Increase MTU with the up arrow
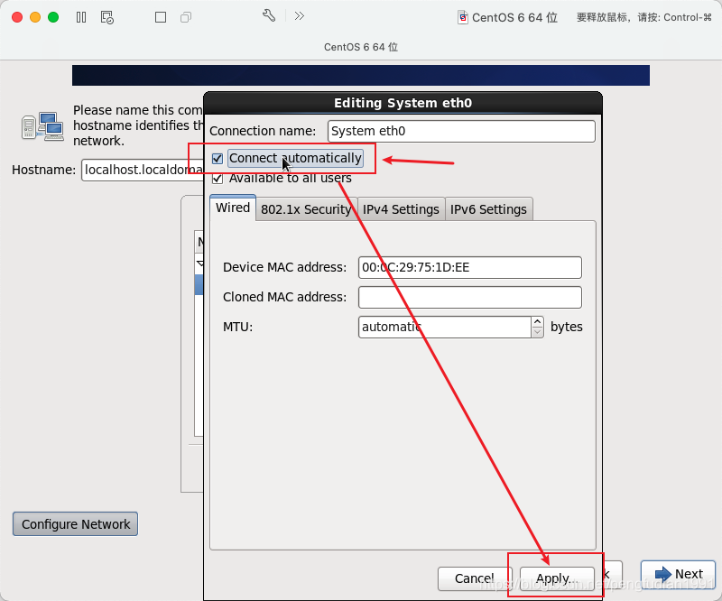 537,322
